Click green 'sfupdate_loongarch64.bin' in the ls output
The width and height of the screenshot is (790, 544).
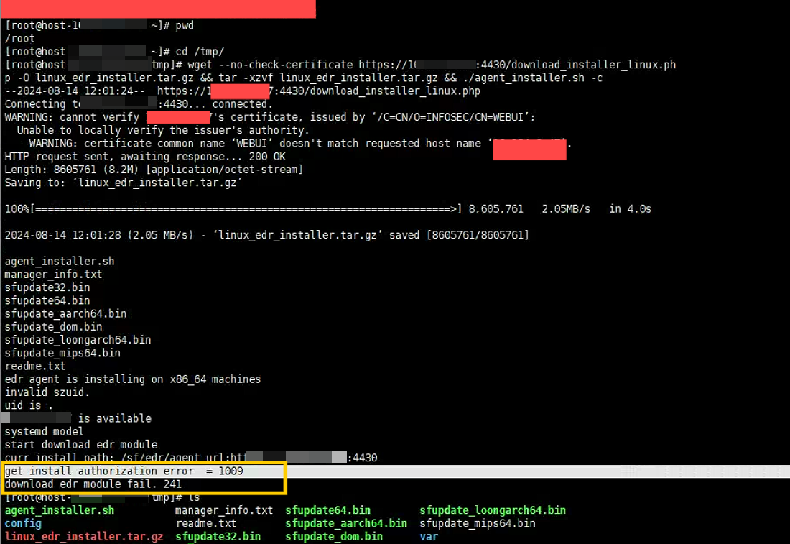tap(492, 510)
